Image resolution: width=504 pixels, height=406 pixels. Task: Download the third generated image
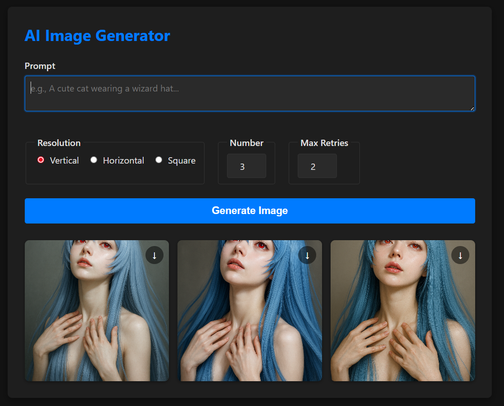pyautogui.click(x=460, y=255)
